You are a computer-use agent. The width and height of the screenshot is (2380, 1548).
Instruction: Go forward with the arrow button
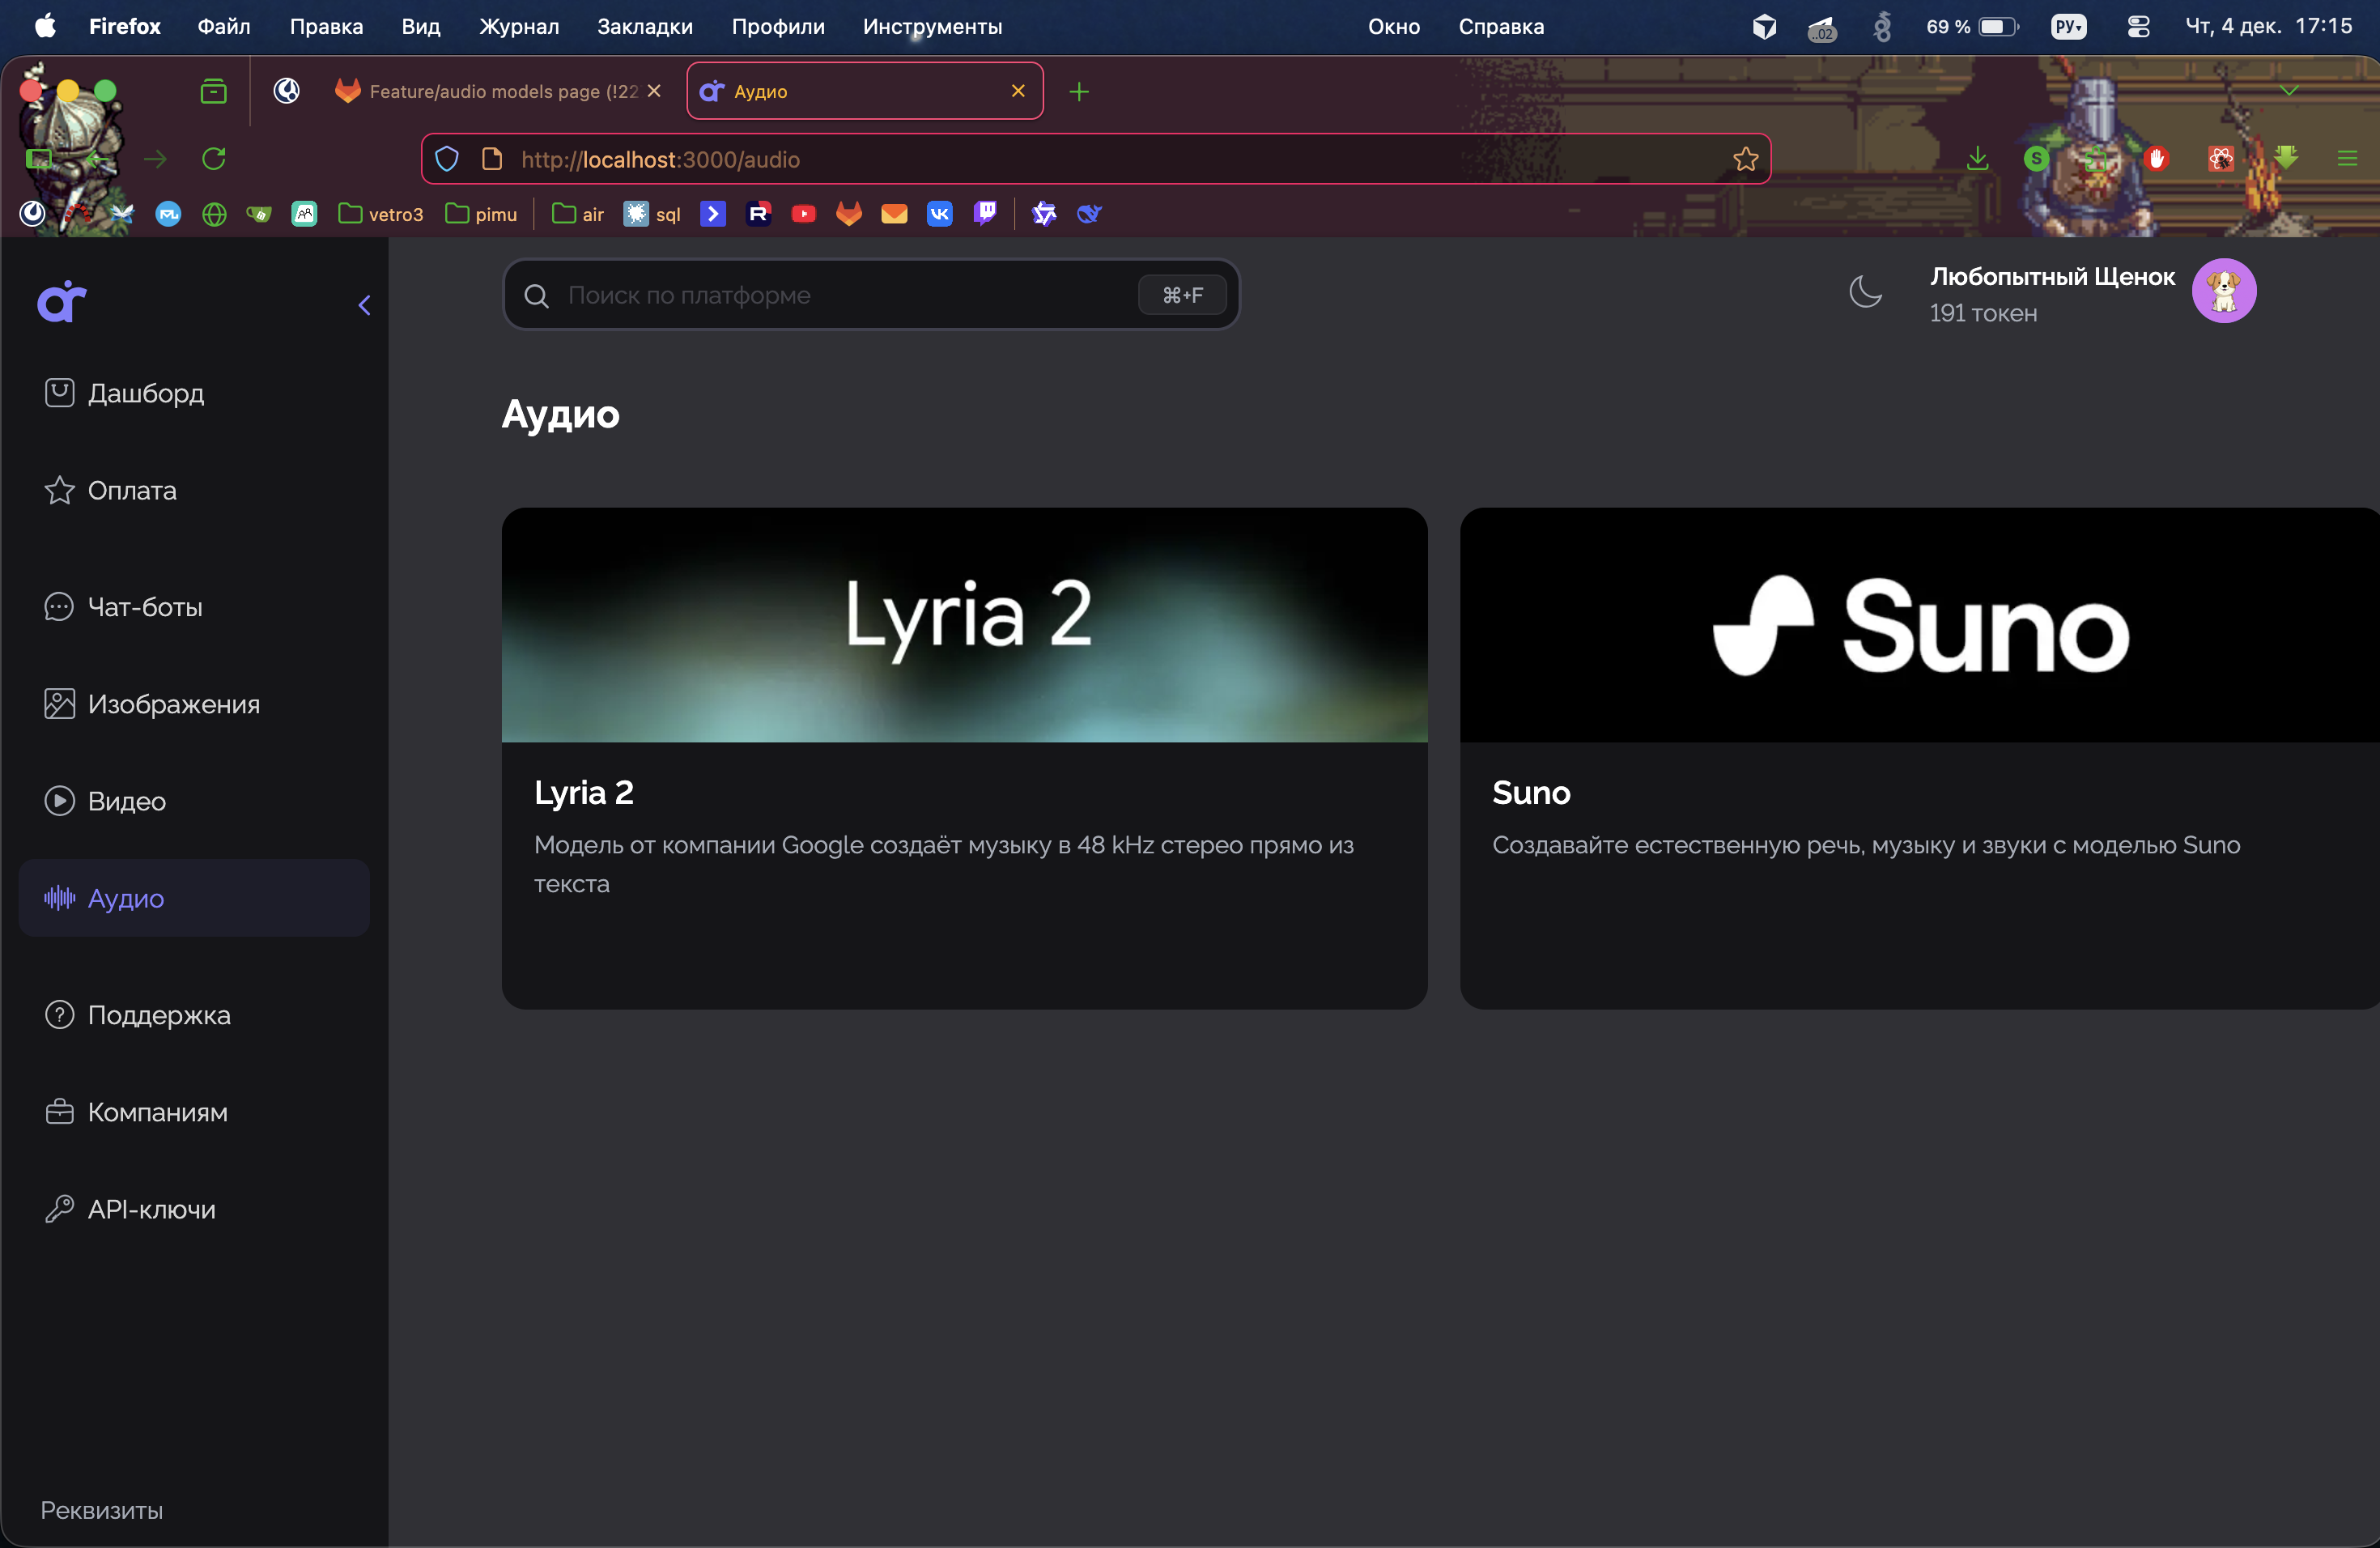(x=155, y=159)
